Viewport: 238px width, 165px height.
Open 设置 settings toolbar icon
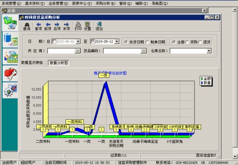pos(87,26)
